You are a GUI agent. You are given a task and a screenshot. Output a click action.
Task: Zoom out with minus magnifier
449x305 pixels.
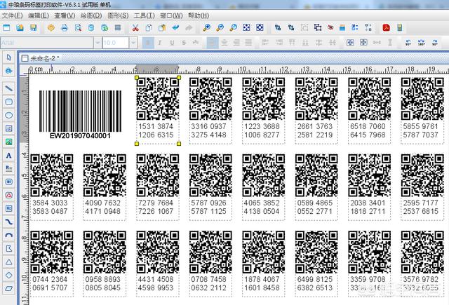point(220,28)
